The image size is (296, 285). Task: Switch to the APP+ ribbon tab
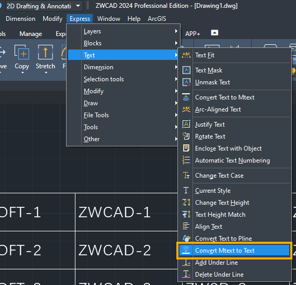tap(192, 34)
